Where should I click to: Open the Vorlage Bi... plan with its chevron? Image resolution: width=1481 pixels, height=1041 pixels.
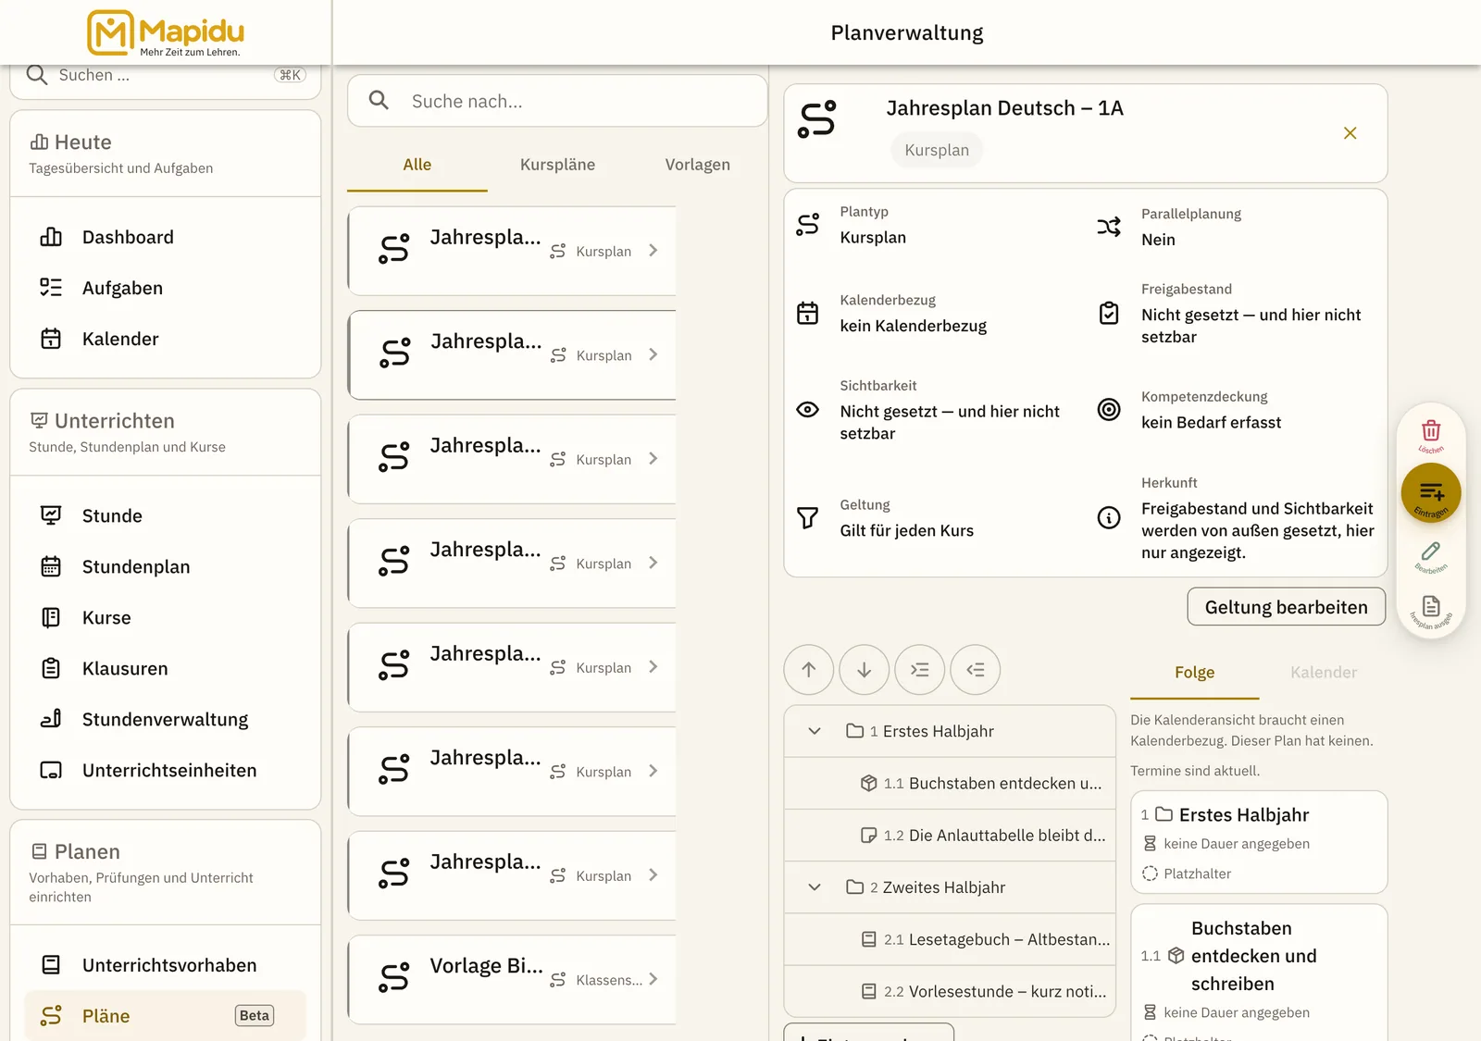coord(653,979)
